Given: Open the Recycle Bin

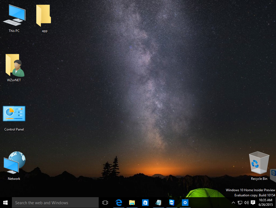Looking at the screenshot, I should pyautogui.click(x=259, y=162).
